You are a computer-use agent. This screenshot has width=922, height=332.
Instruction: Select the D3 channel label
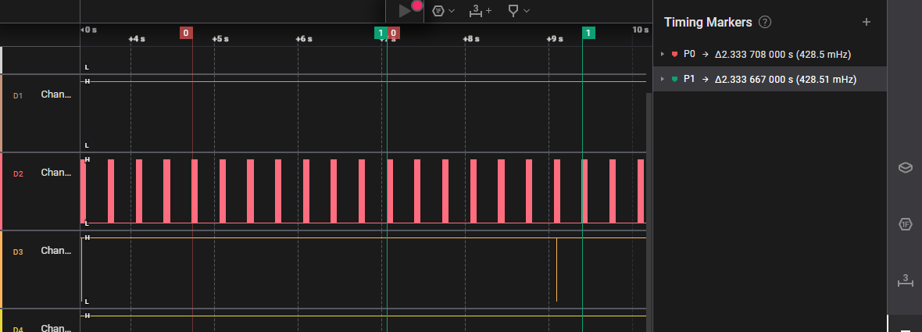55,251
